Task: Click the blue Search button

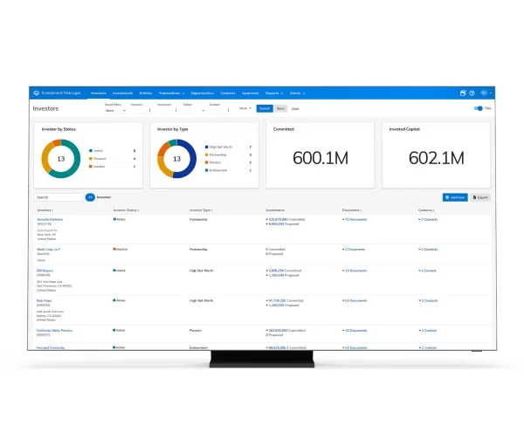Action: coord(265,108)
